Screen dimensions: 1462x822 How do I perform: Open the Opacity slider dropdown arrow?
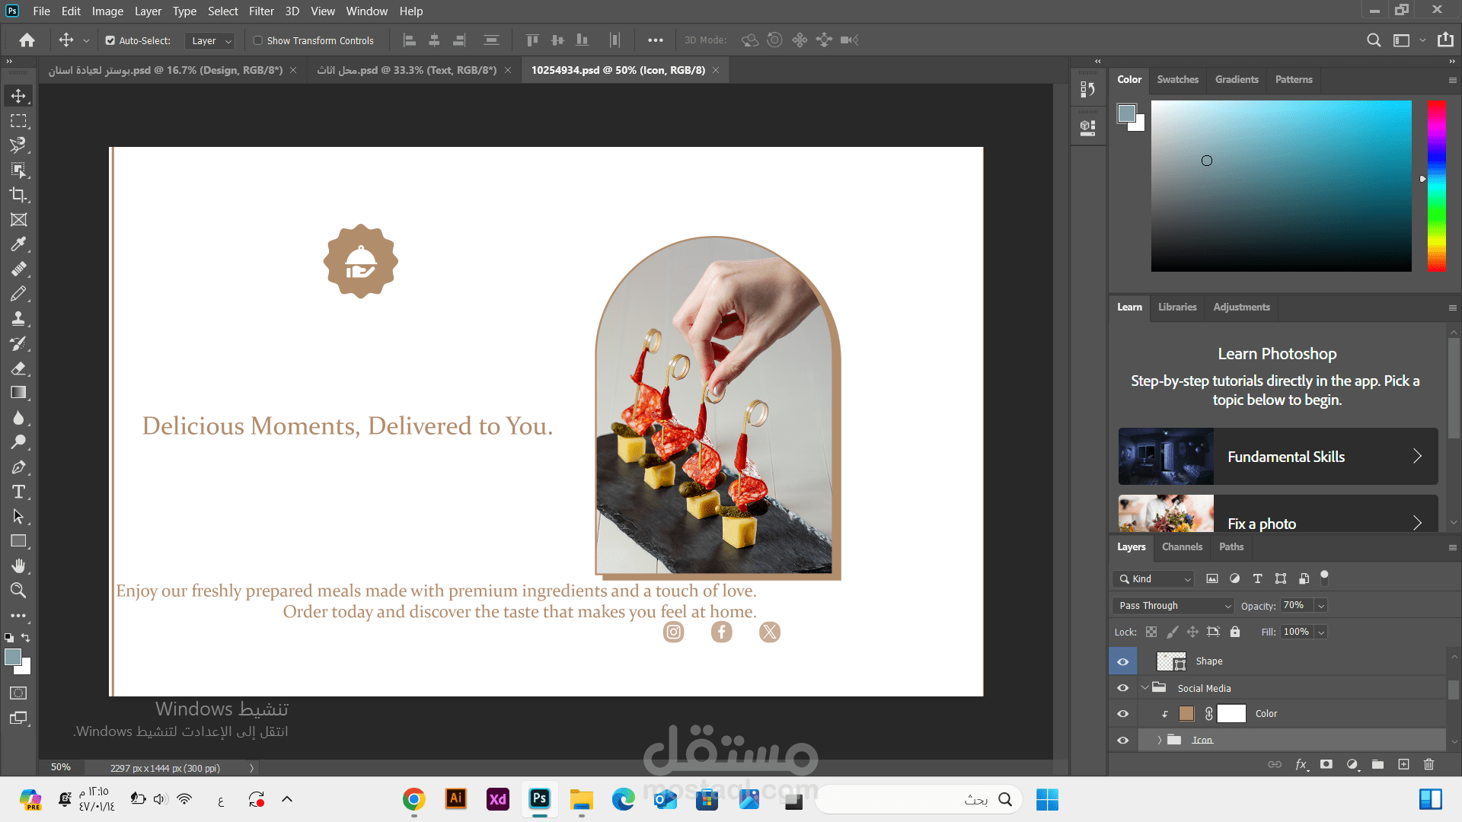click(x=1321, y=606)
